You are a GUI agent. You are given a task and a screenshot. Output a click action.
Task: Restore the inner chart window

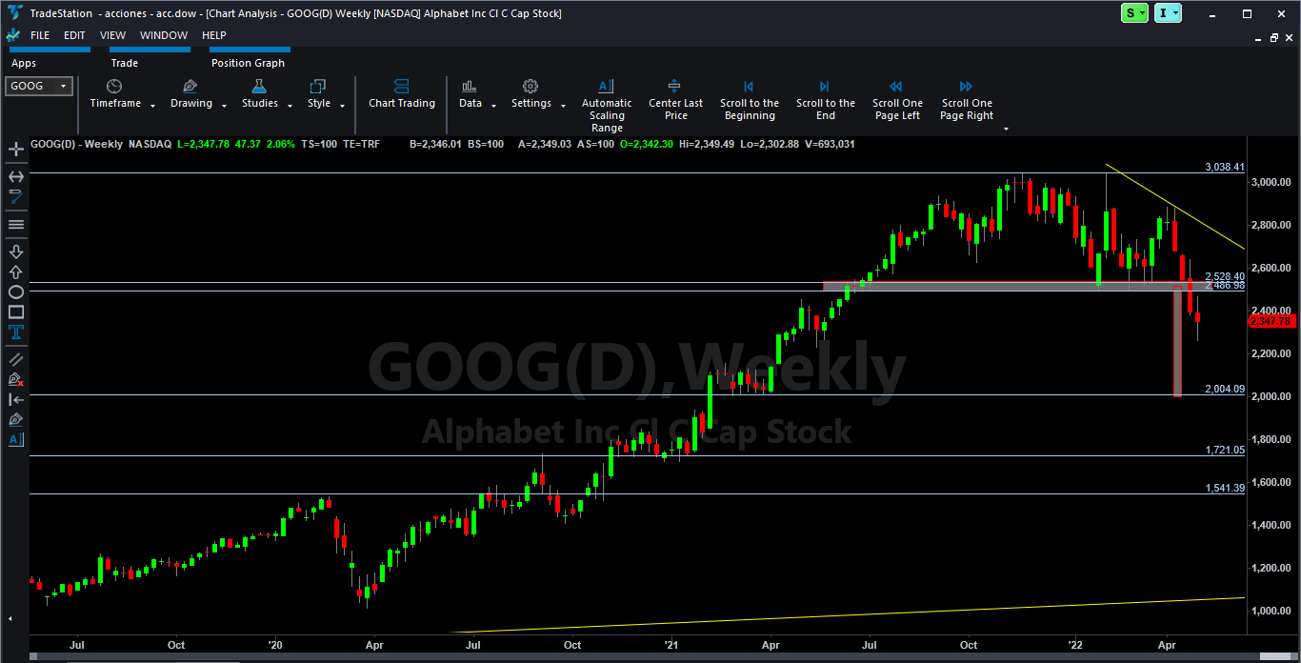1275,36
